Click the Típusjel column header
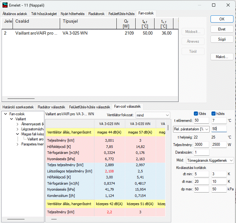 (88, 24)
